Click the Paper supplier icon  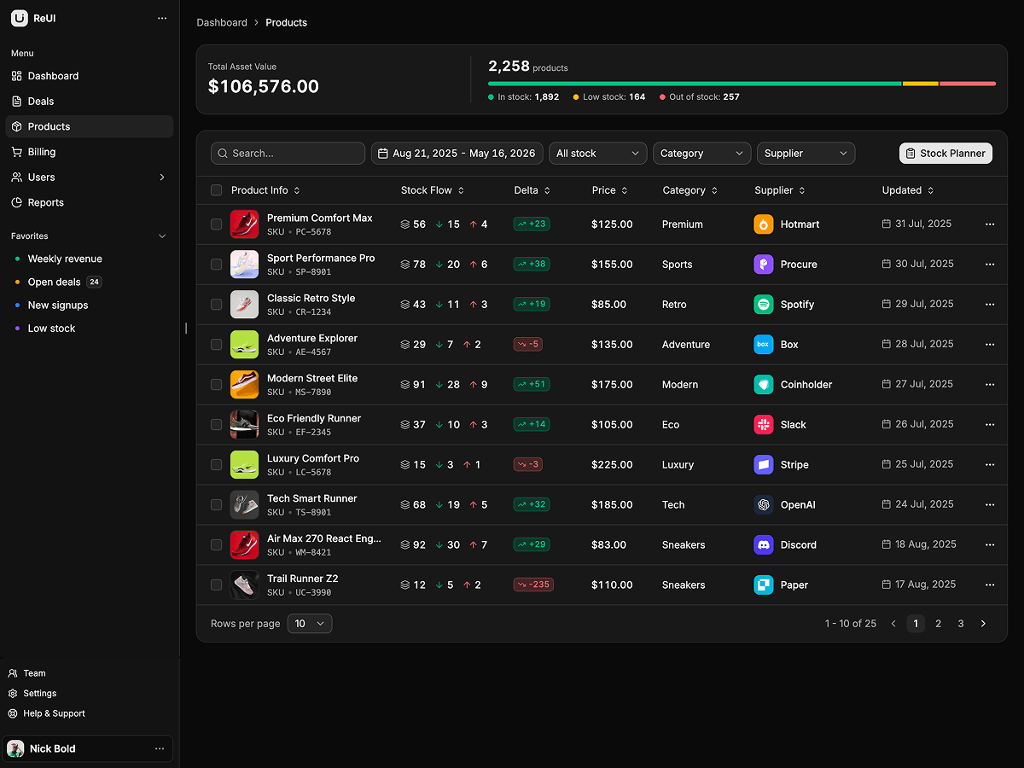pyautogui.click(x=764, y=585)
